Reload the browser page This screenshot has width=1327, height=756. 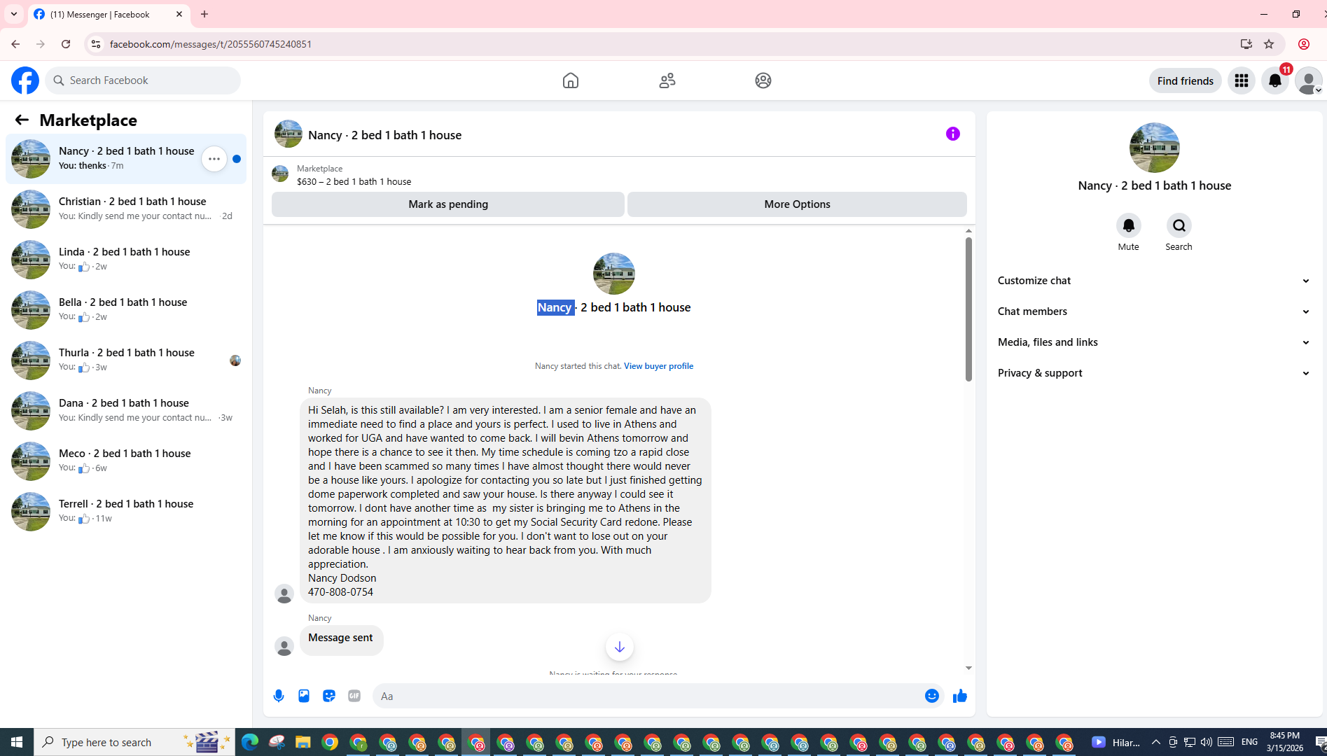(66, 44)
